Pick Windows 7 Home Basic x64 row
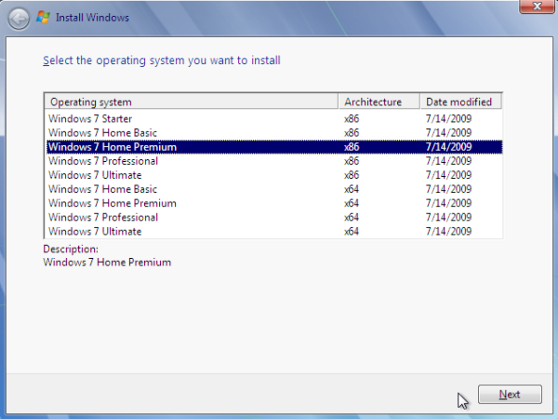 click(274, 189)
